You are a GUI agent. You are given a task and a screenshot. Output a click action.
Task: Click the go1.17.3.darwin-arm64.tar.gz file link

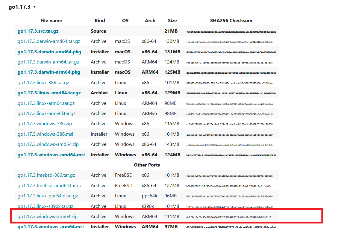(49, 62)
